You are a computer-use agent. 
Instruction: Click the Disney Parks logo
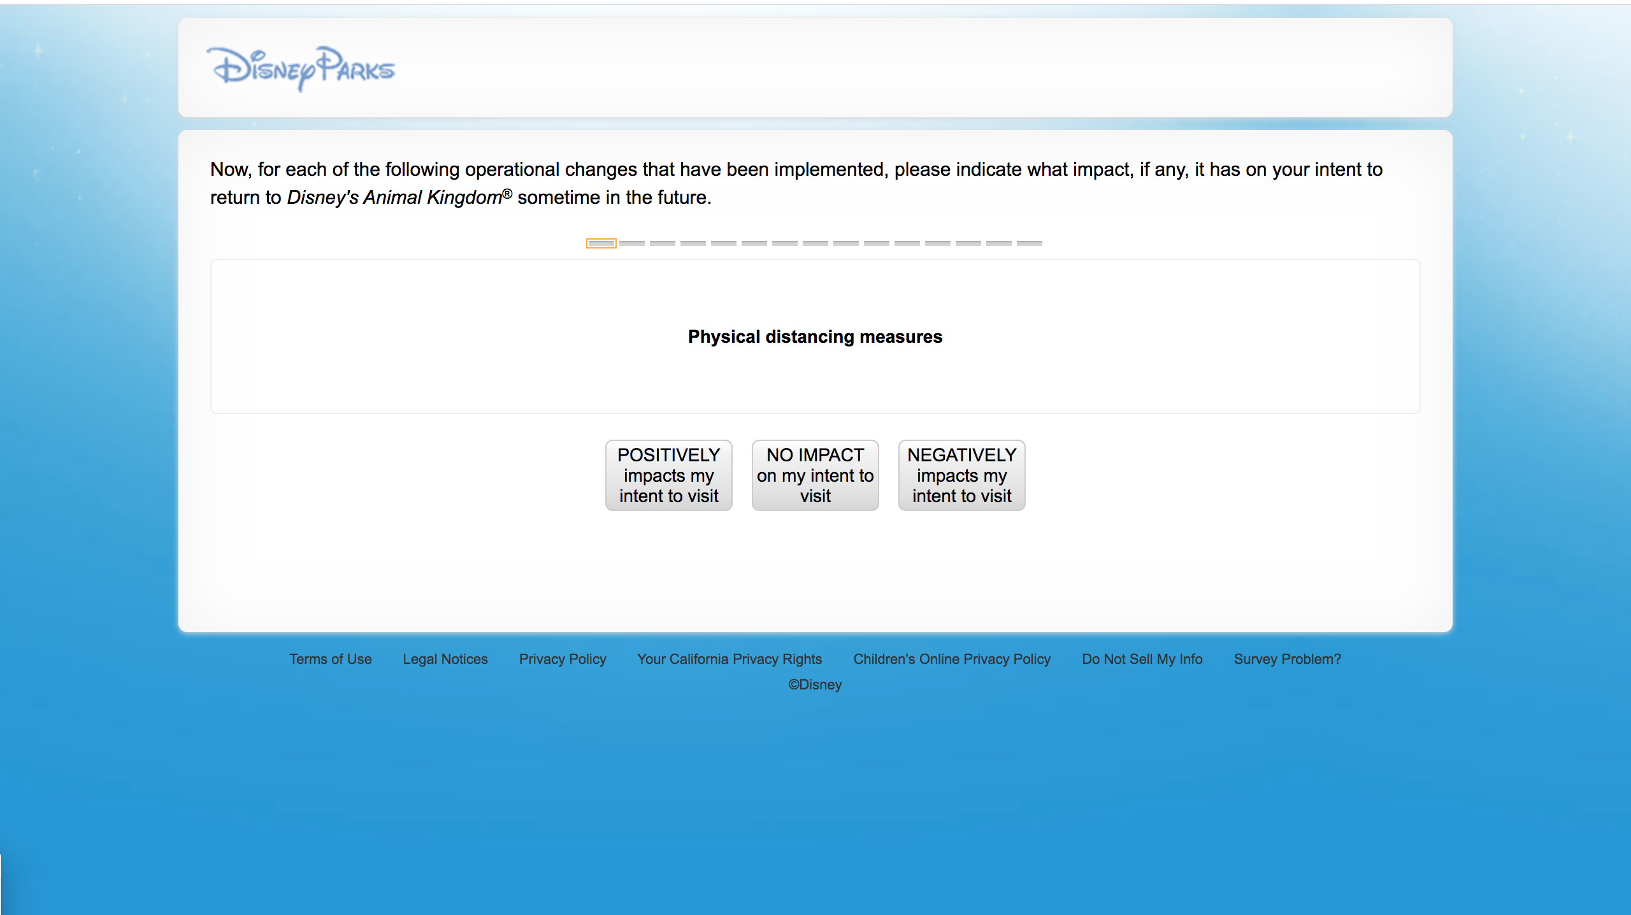(301, 68)
